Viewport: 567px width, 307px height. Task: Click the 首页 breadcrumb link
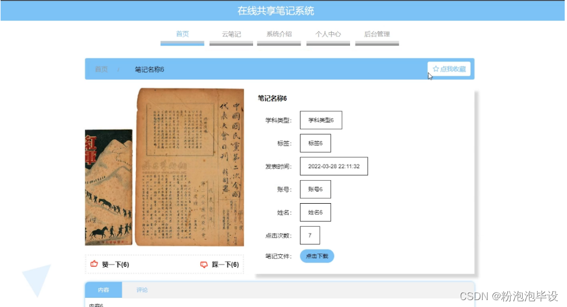click(x=101, y=69)
